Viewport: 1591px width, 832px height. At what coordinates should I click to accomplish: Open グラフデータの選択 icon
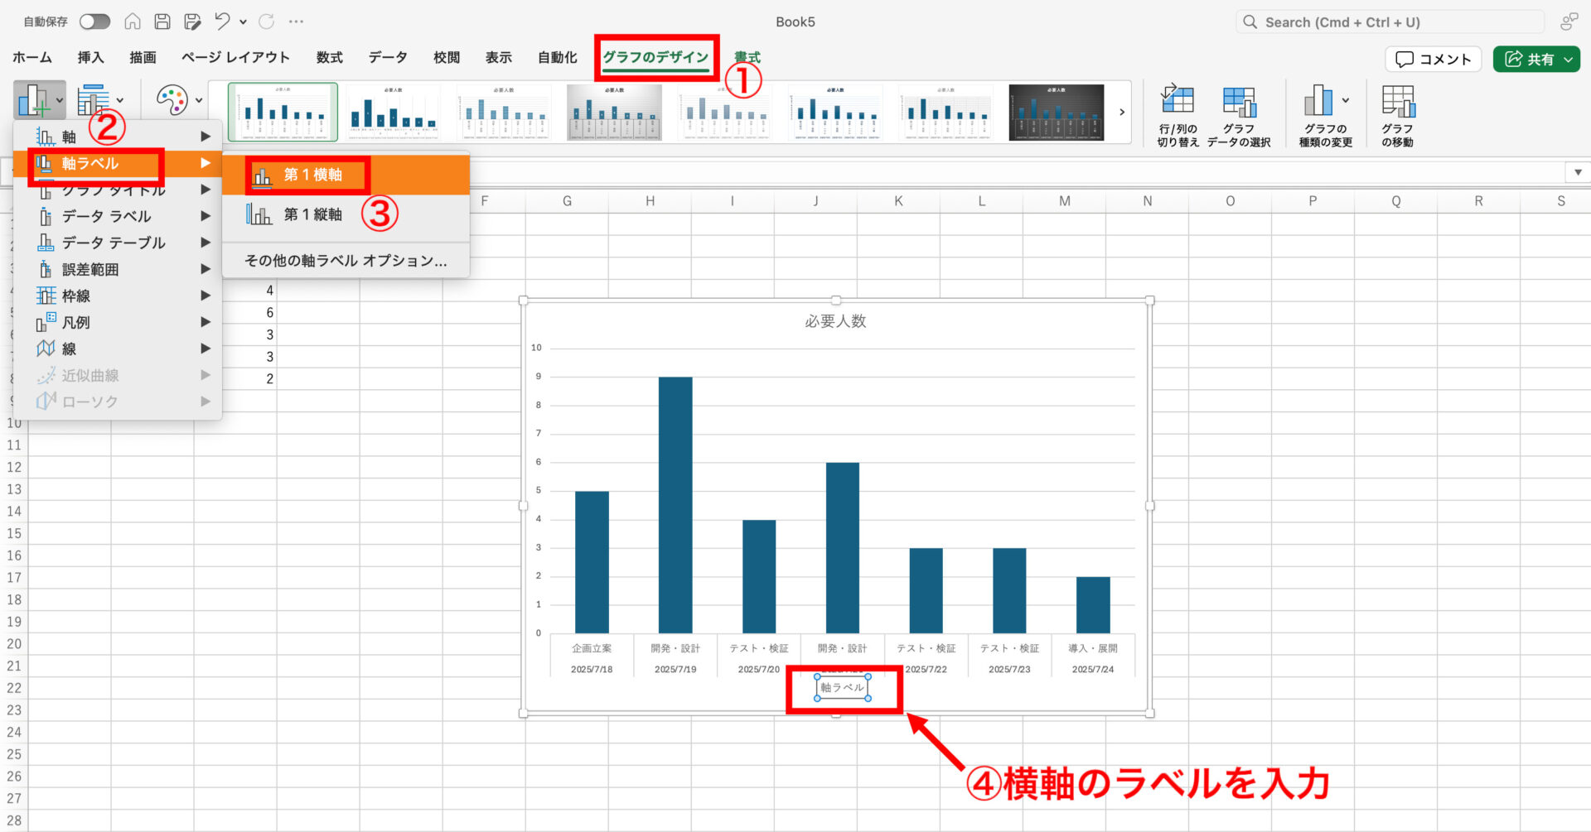click(x=1239, y=114)
